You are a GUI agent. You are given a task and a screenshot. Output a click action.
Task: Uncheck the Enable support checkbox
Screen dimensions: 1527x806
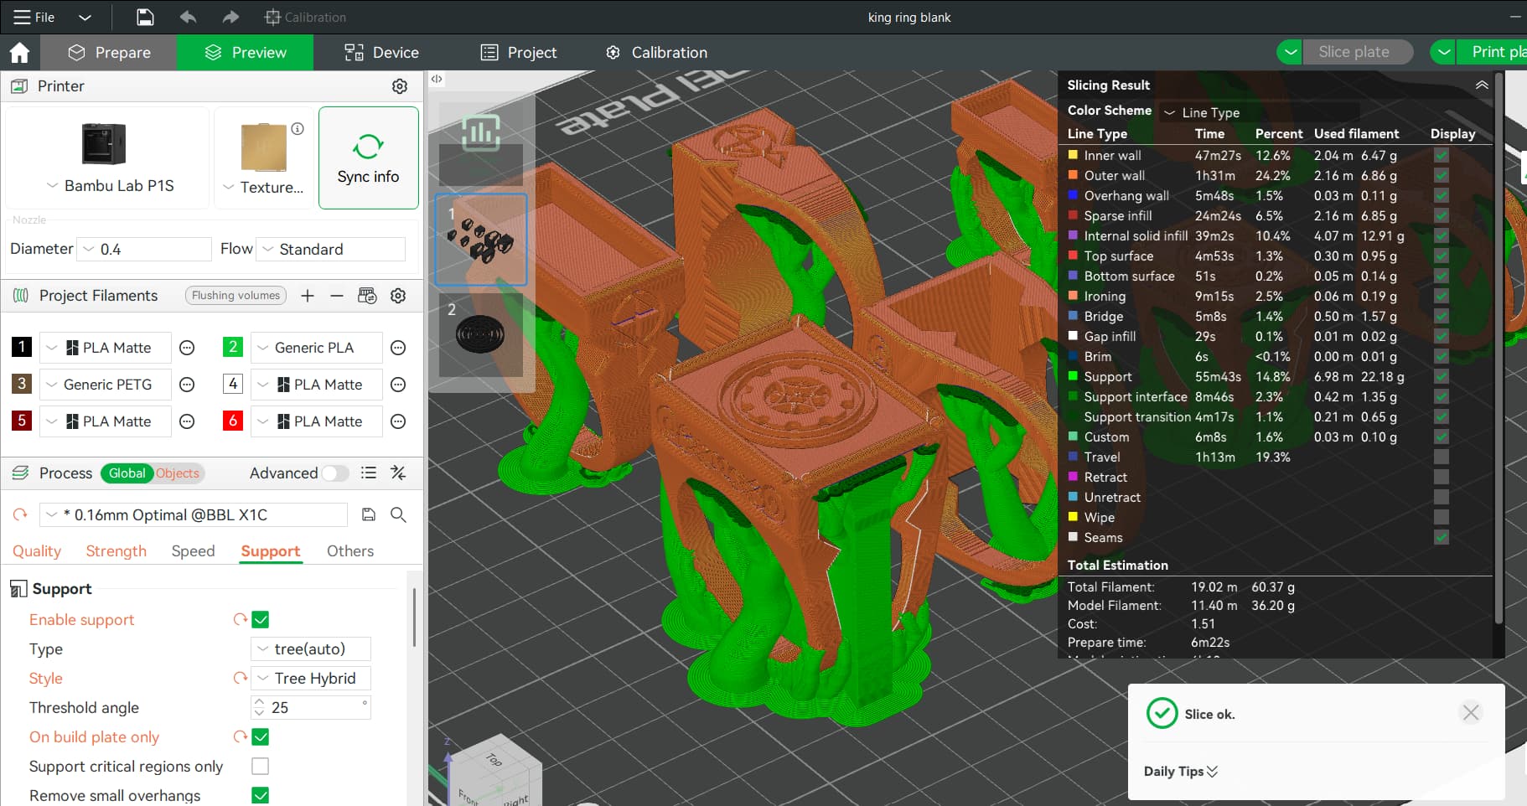tap(261, 620)
